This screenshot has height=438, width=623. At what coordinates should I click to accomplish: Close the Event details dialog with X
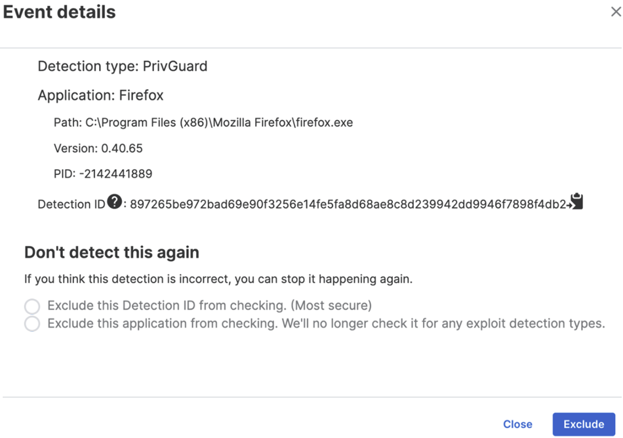tap(616, 12)
